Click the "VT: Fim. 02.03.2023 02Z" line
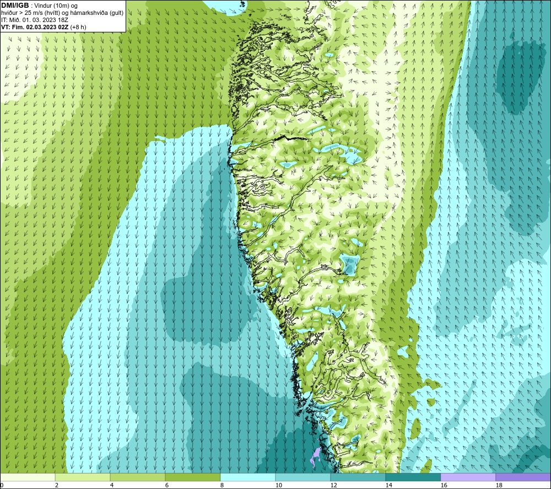 (x=35, y=27)
